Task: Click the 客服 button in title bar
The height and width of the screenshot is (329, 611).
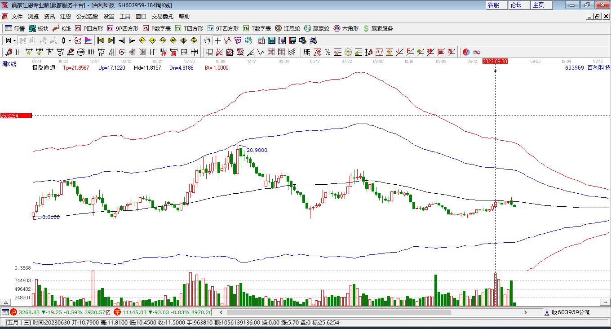Action: click(x=493, y=5)
